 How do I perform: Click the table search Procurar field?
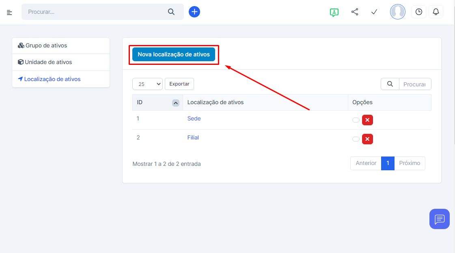(414, 84)
